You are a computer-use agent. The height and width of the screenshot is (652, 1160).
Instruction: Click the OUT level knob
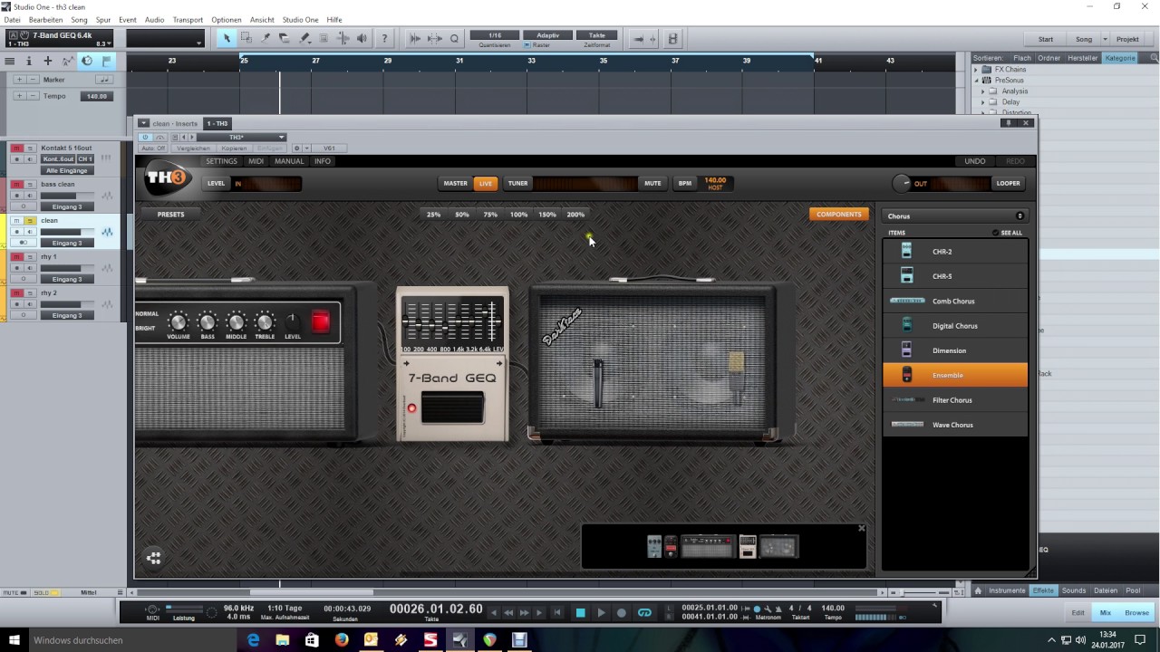902,183
